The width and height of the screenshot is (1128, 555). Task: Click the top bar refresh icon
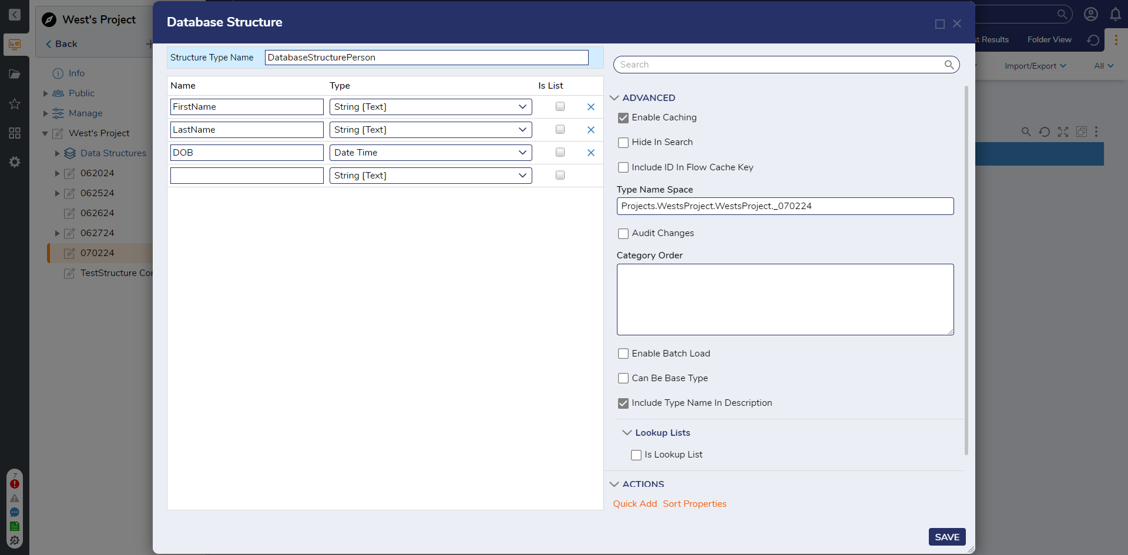pos(1093,40)
